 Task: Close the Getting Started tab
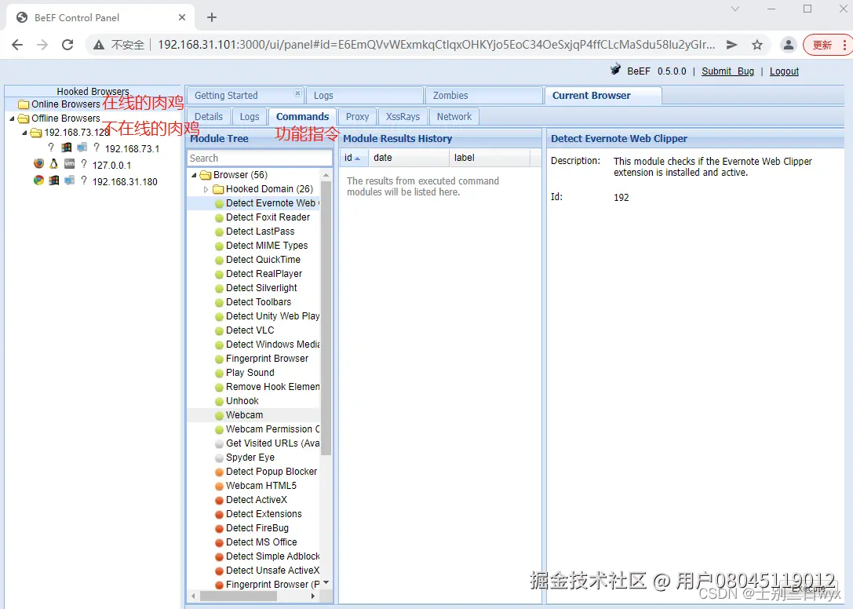coord(297,93)
